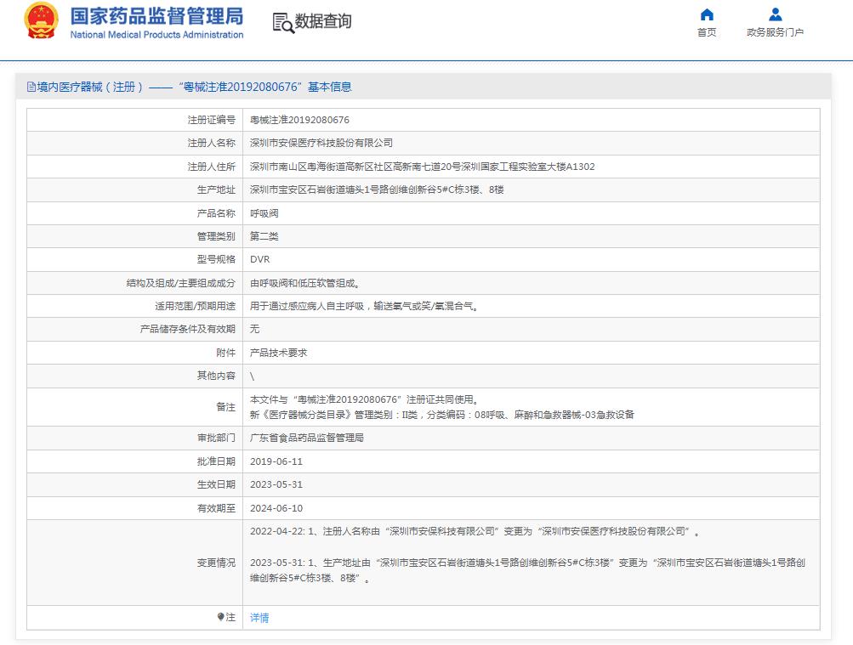Image resolution: width=853 pixels, height=645 pixels.
Task: Click 有效期至 row label
Action: [217, 508]
